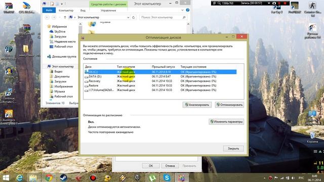Image resolution: width=324 pixels, height=182 pixels.
Task: Select Недавние места in navigation pane
Action: [65, 41]
